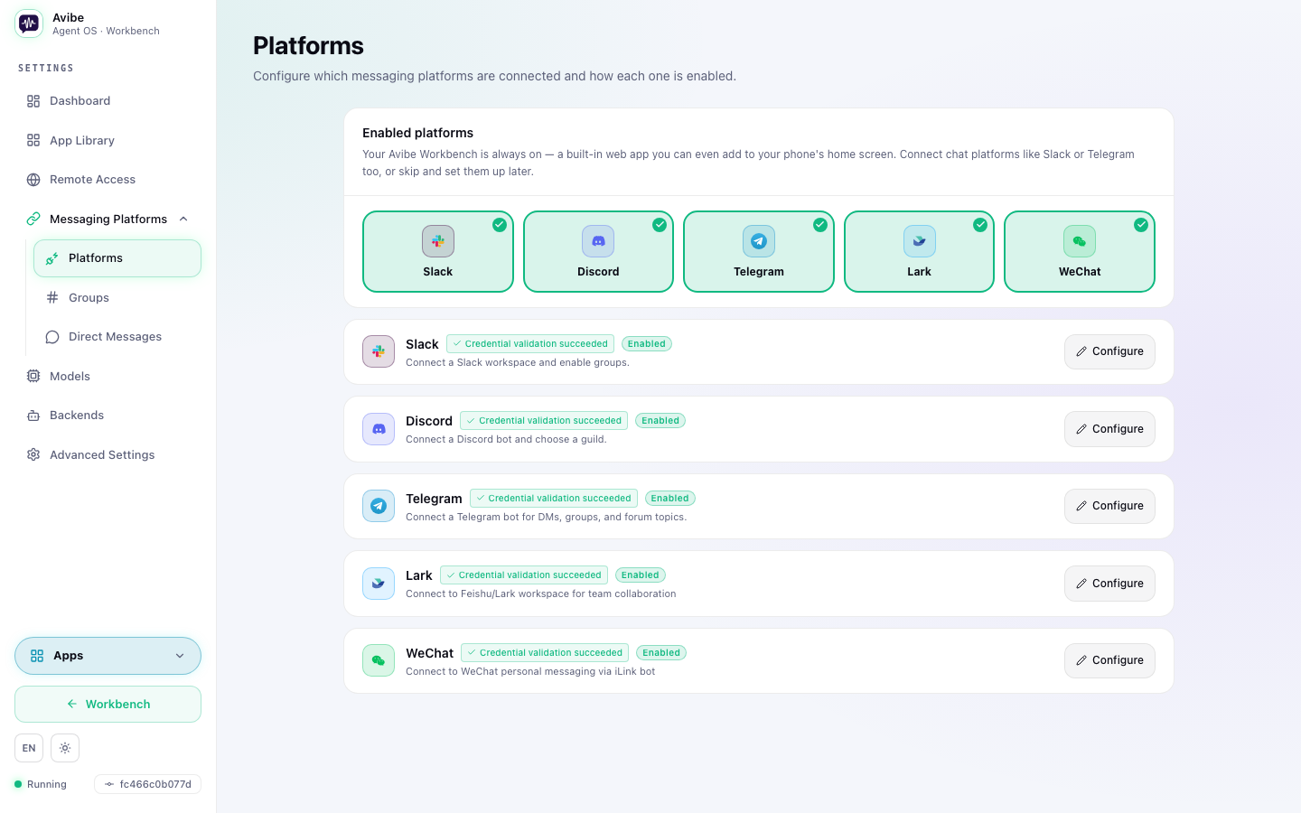Click the commit icon beside fc466c0b077d
Screen dimensions: 1301x813
(109, 784)
